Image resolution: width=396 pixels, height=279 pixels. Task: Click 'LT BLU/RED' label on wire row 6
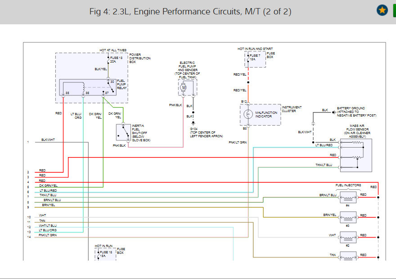point(48,191)
